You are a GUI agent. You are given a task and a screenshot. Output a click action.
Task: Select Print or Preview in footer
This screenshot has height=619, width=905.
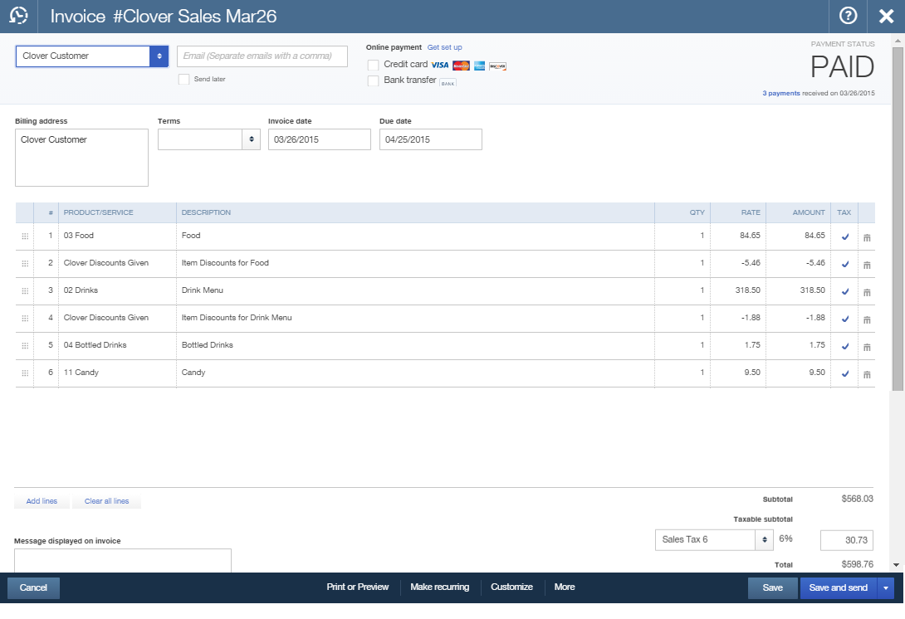click(x=357, y=587)
